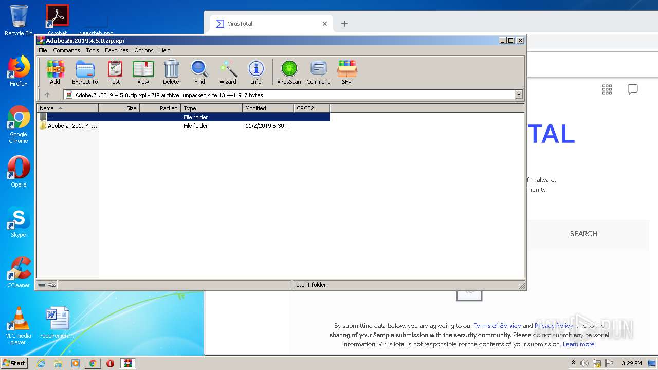Sort by the Name column header
Screen dimensions: 658x370
[67, 108]
